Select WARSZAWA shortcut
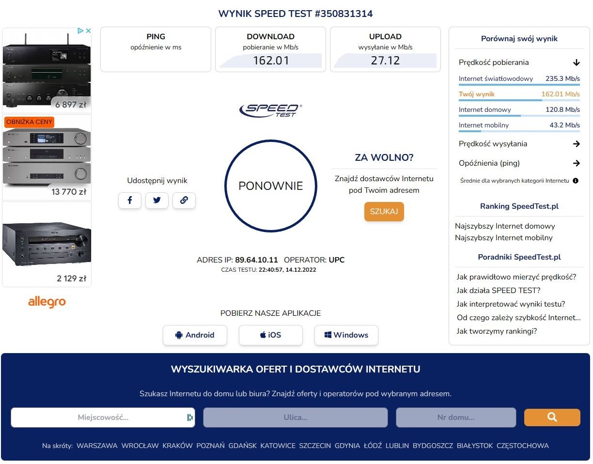Image resolution: width=593 pixels, height=464 pixels. (97, 446)
